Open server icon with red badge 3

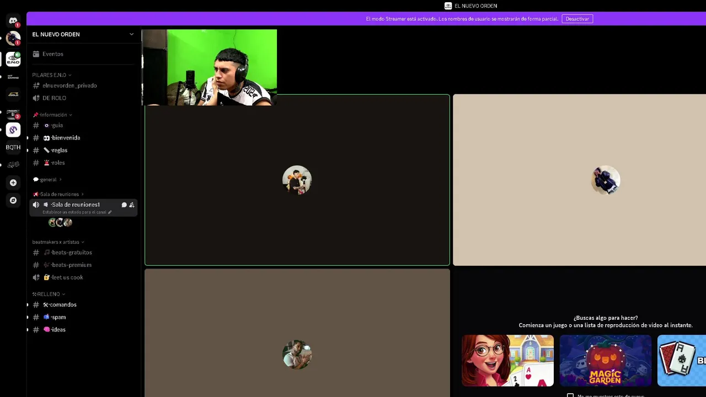[x=13, y=113]
